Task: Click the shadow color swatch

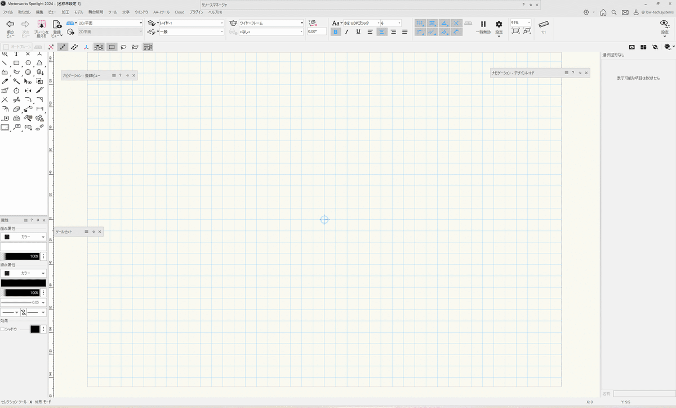Action: (35, 329)
